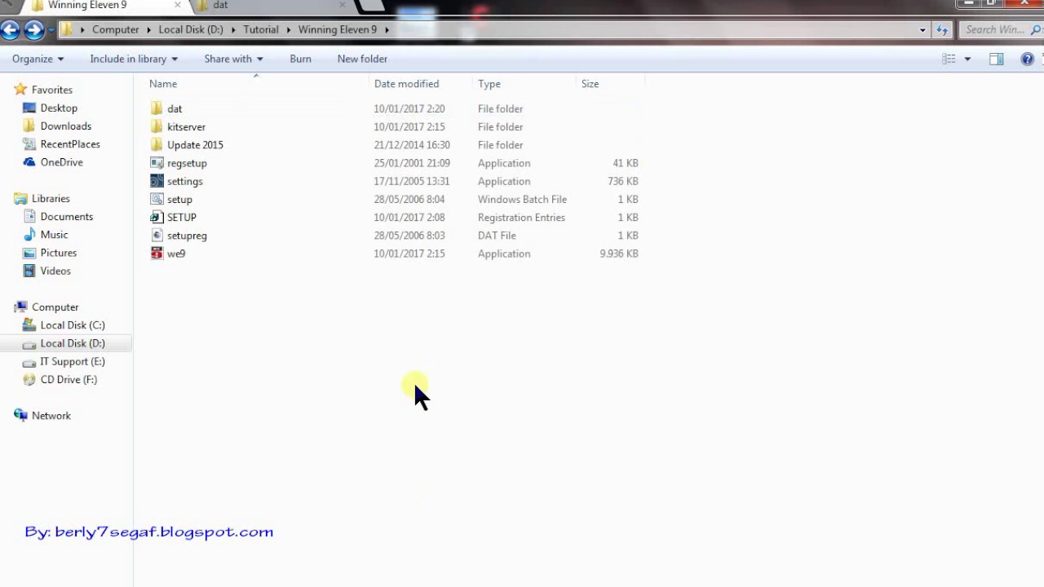Expand the Winning Eleven 9 breadcrumb arrow
Image resolution: width=1044 pixels, height=587 pixels.
386,29
